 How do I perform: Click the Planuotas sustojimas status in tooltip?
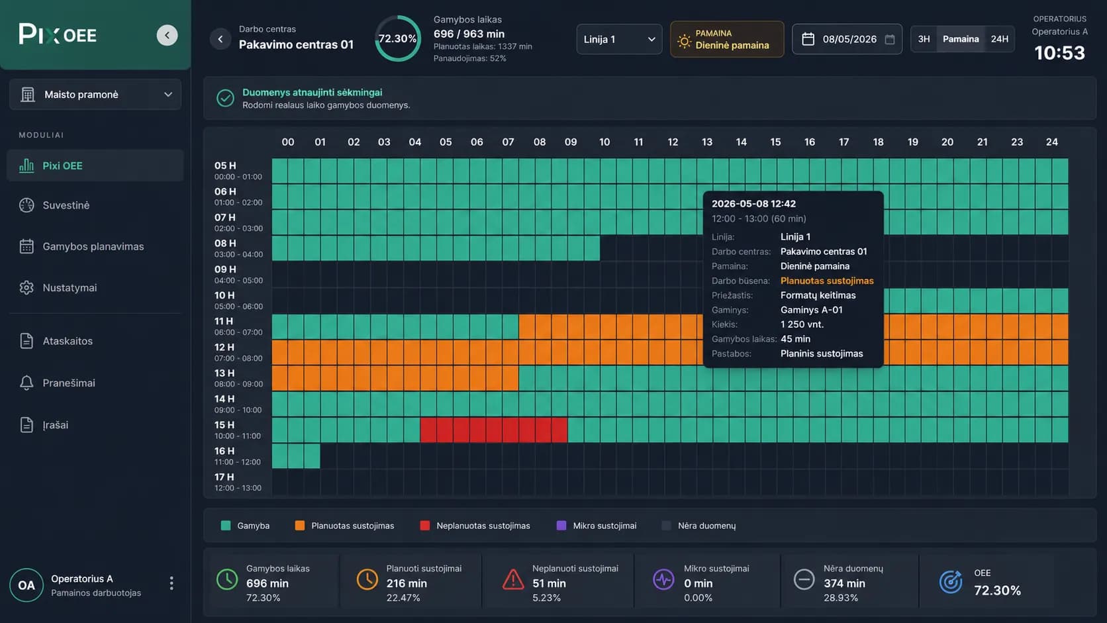[x=827, y=281]
